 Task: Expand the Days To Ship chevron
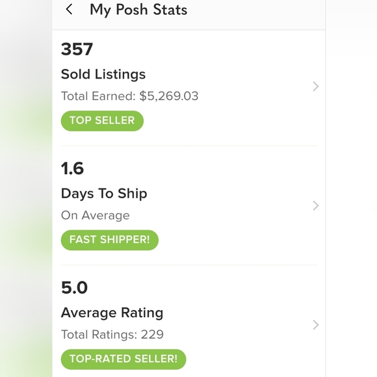[316, 206]
